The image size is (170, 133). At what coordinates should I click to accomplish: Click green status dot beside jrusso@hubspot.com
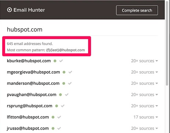(53, 128)
